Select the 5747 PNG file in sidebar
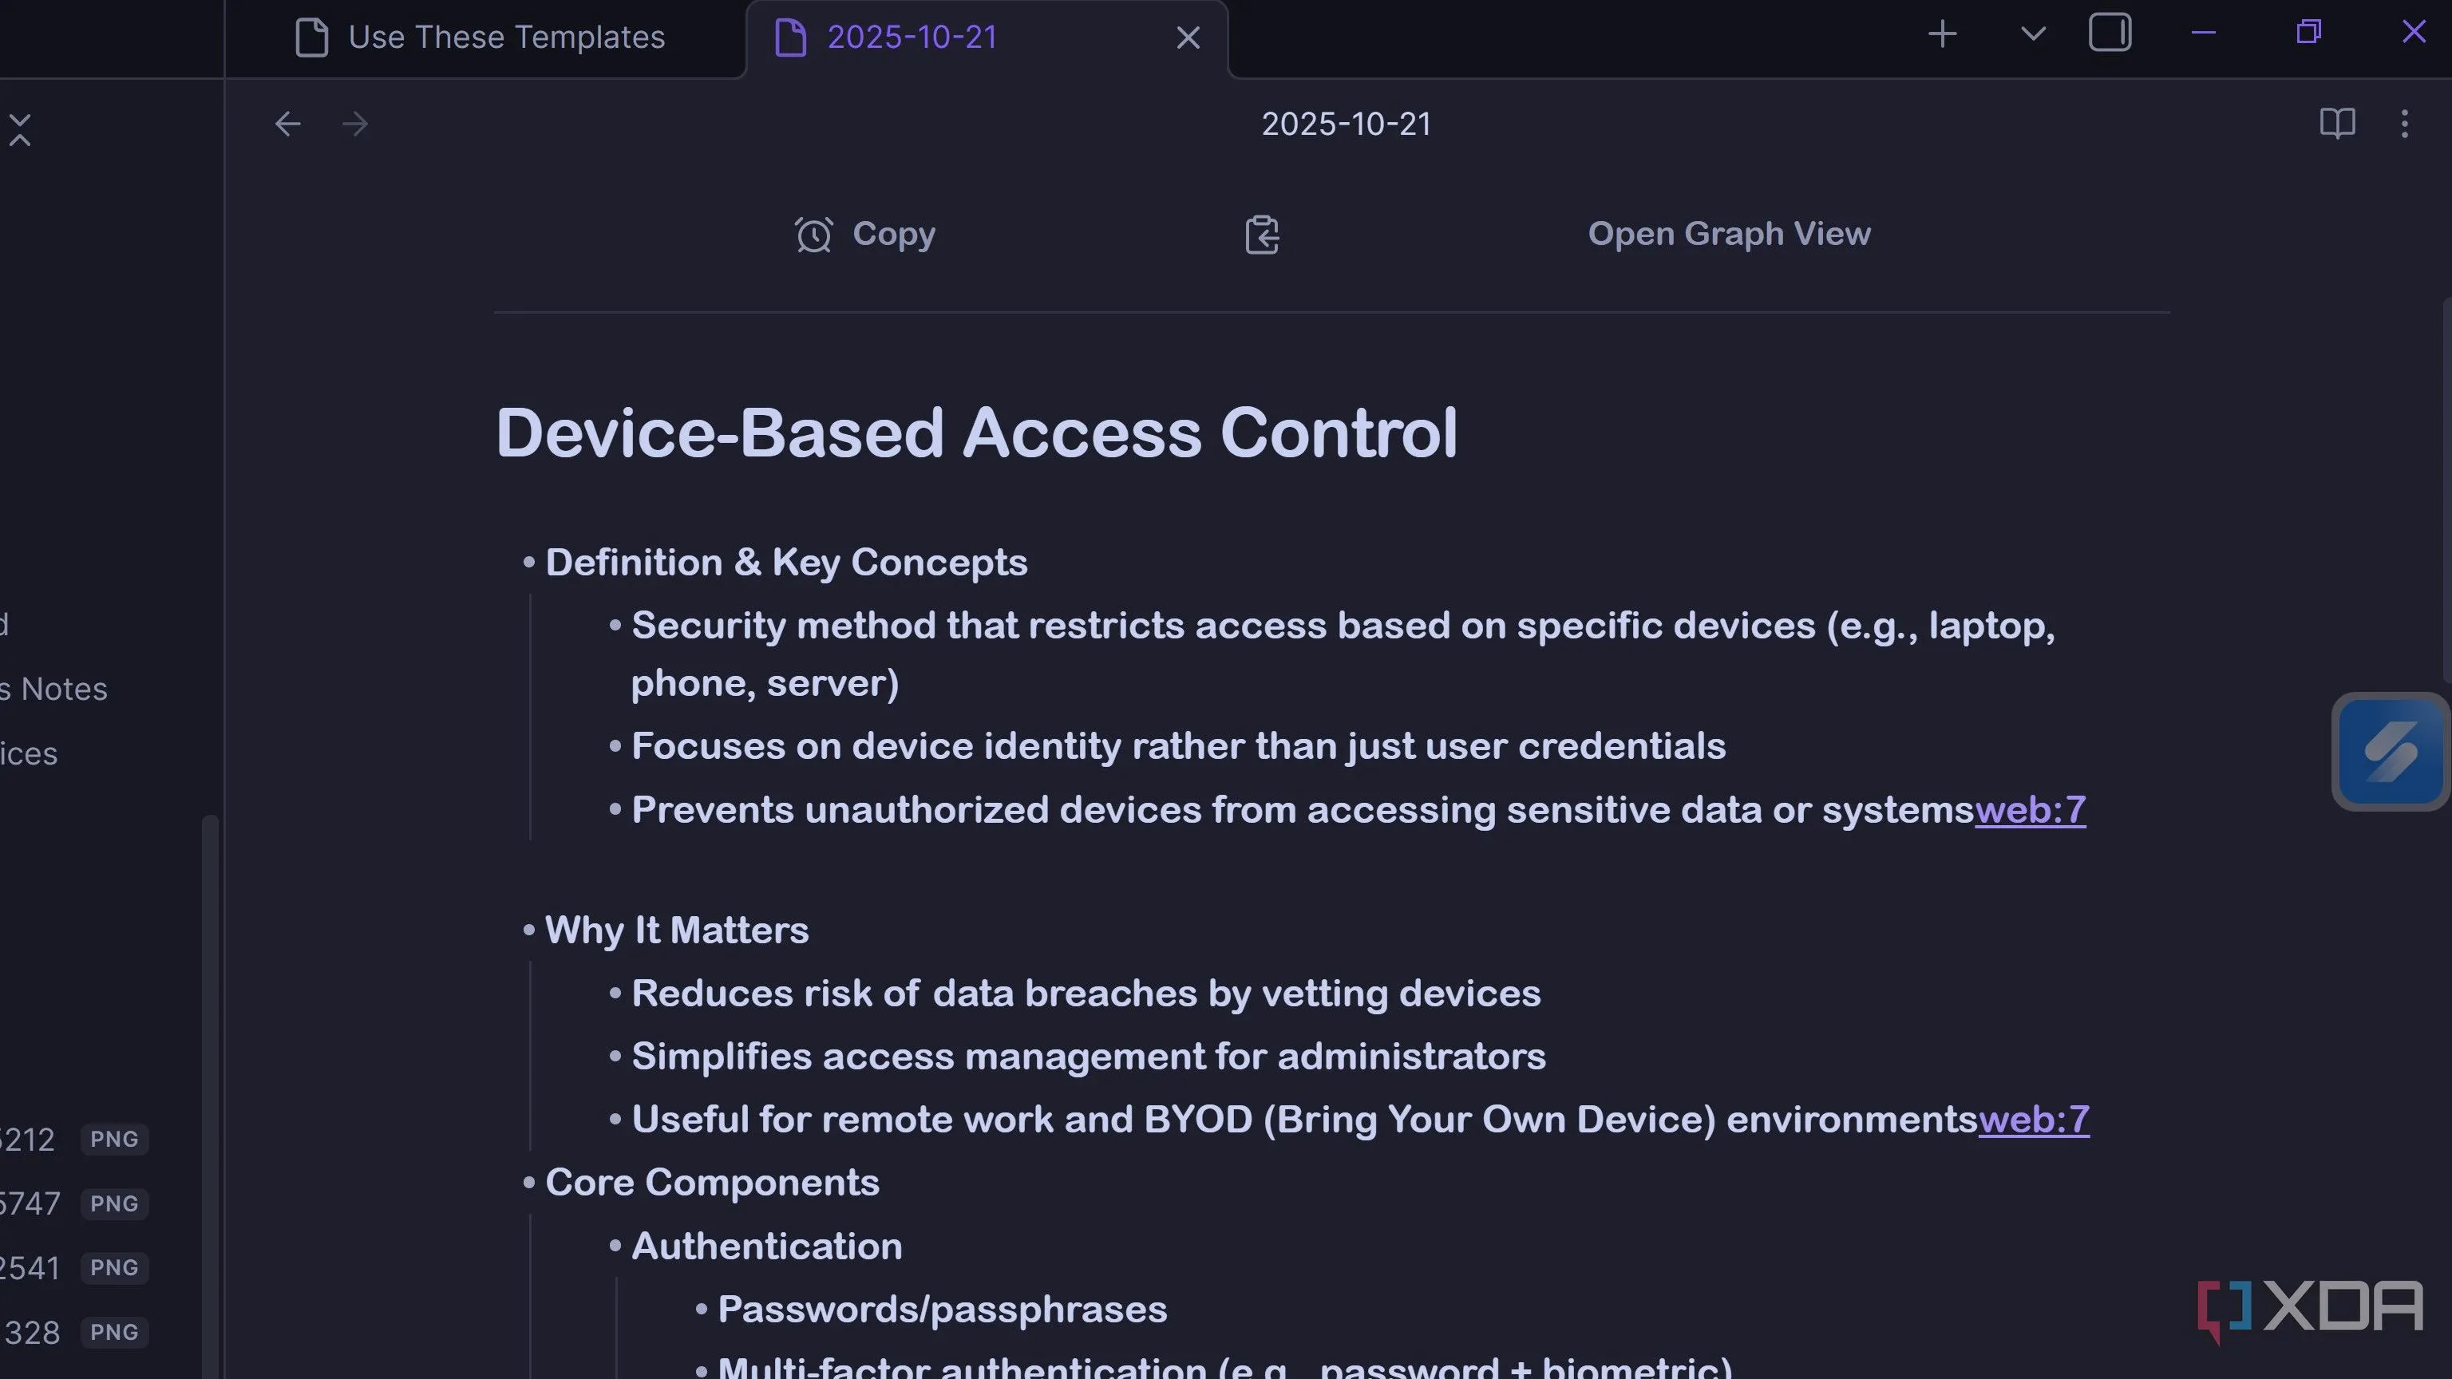2452x1379 pixels. pos(38,1204)
